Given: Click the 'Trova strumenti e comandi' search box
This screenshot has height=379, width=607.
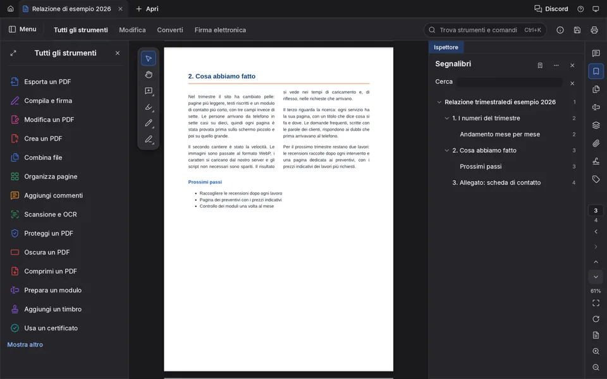Looking at the screenshot, I should tap(485, 30).
